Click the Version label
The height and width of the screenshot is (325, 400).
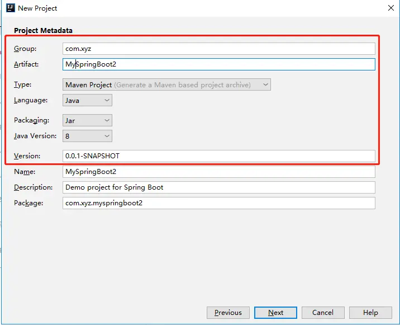click(x=27, y=156)
